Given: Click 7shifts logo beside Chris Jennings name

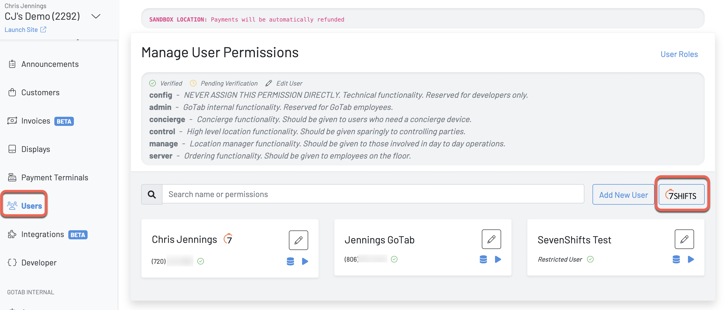Looking at the screenshot, I should 228,239.
